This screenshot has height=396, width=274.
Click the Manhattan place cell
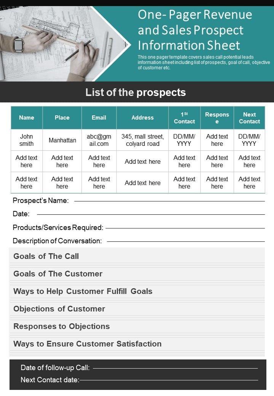click(x=62, y=140)
